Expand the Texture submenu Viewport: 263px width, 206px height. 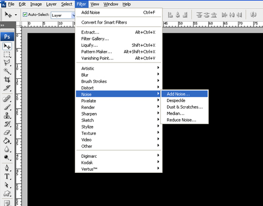pyautogui.click(x=118, y=133)
